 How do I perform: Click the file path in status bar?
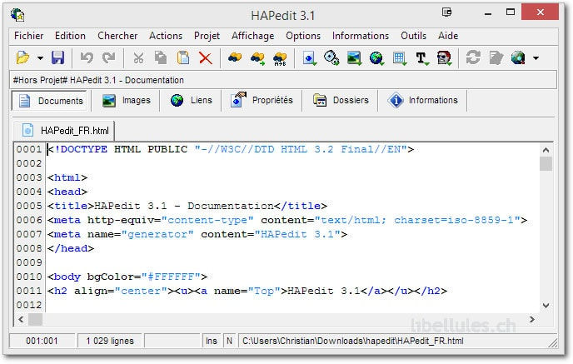[x=353, y=341]
